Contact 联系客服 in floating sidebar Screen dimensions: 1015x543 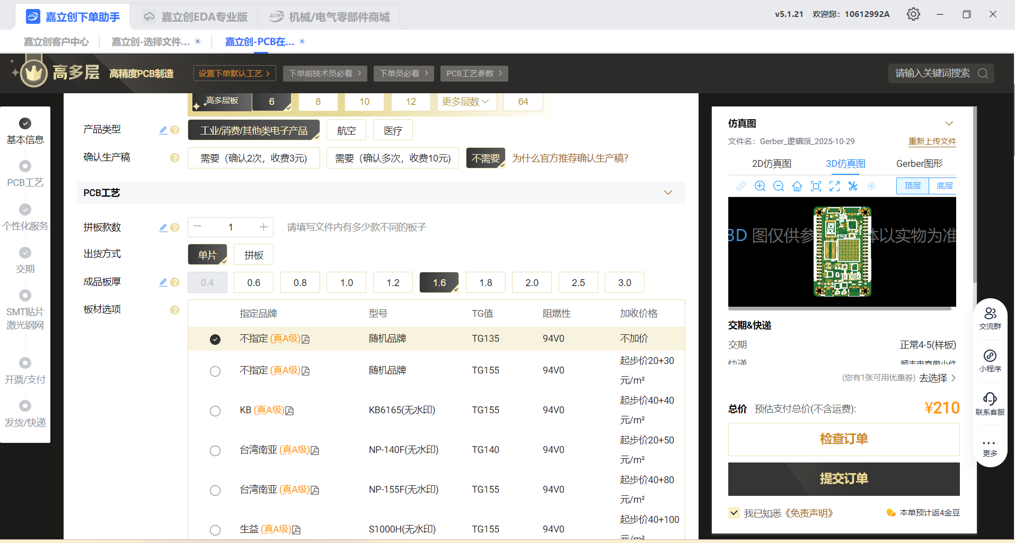[990, 404]
